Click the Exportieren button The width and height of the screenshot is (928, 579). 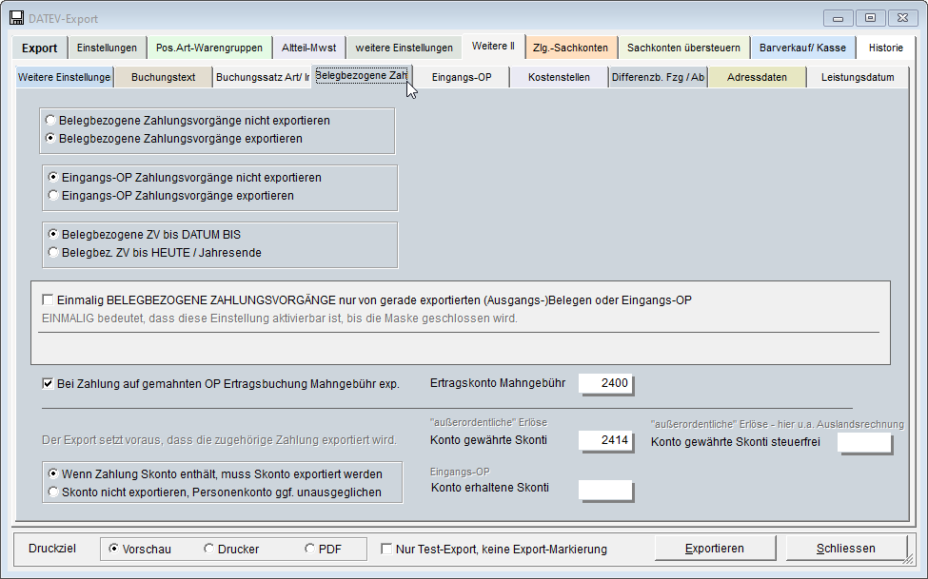(715, 549)
